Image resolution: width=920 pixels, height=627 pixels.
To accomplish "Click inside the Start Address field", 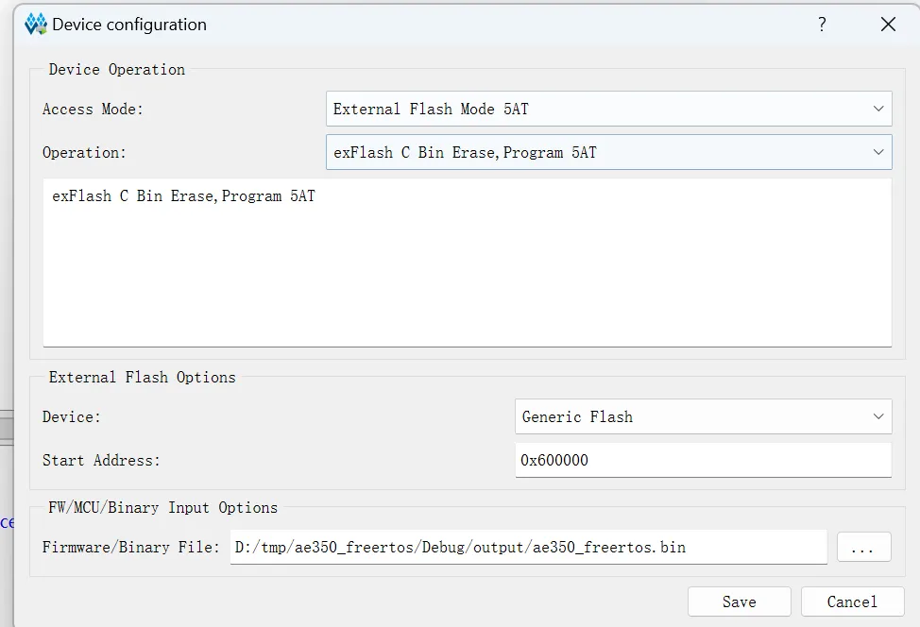I will tap(702, 461).
